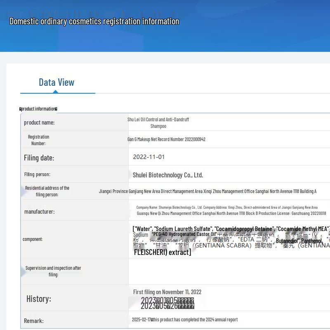Select the Jiangxi Province residential address text
This screenshot has height=330, width=330.
(x=207, y=191)
